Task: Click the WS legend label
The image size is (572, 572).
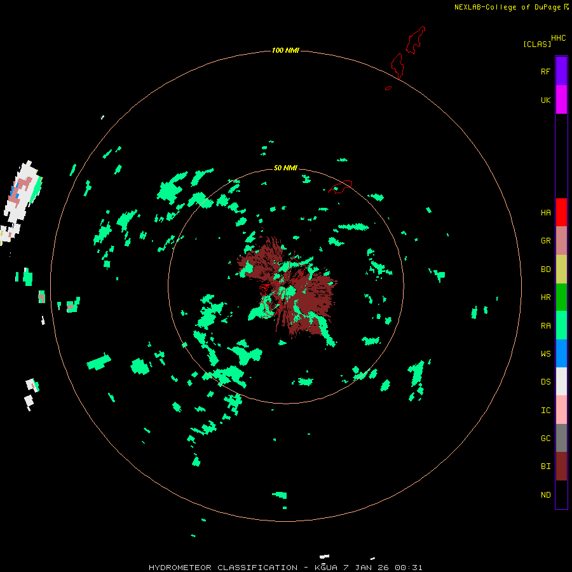Action: [545, 353]
